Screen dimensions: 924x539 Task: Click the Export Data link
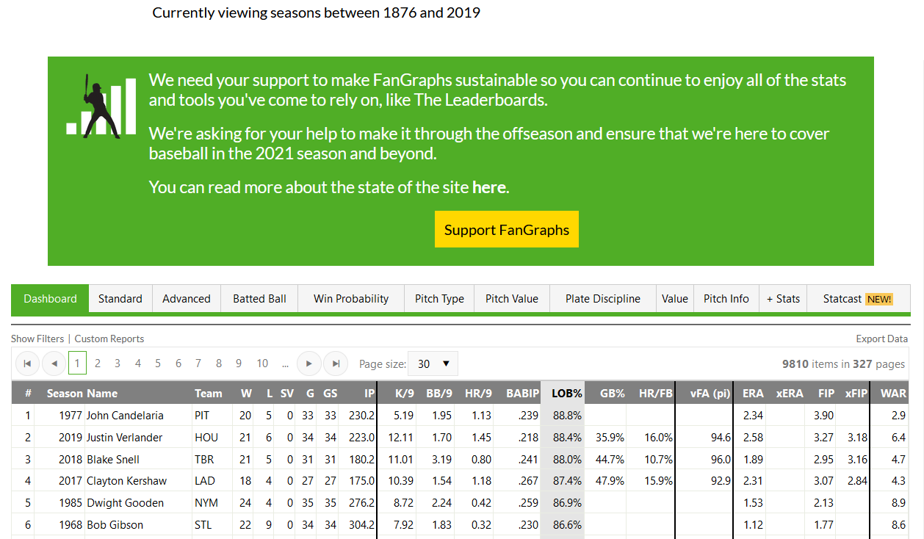881,339
